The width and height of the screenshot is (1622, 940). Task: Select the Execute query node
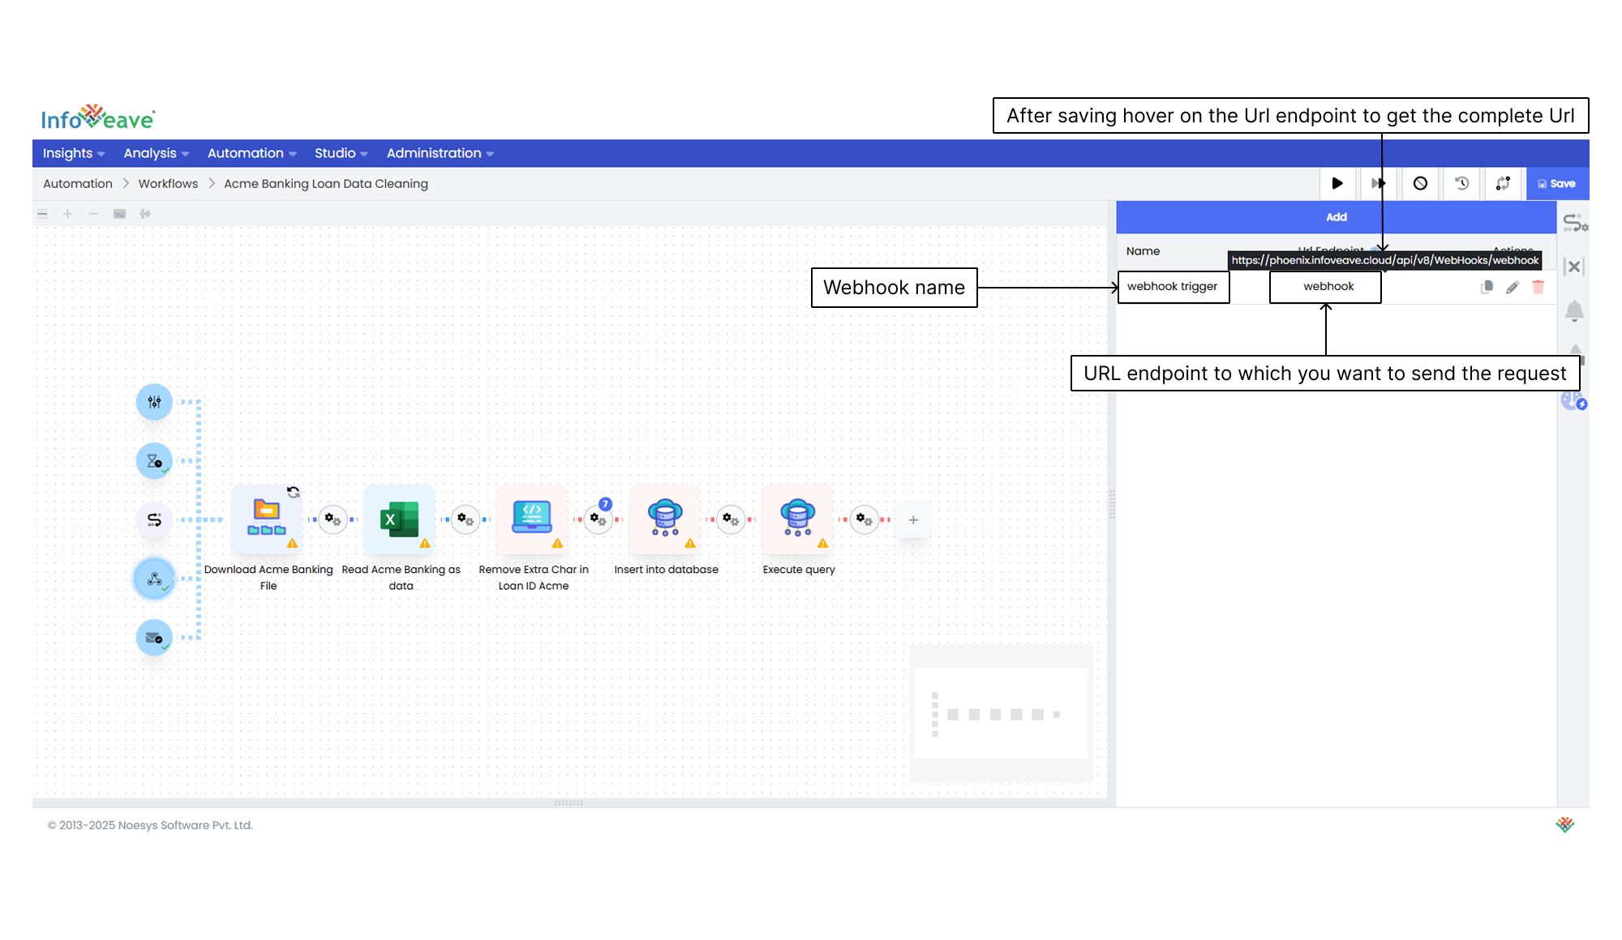pos(798,519)
